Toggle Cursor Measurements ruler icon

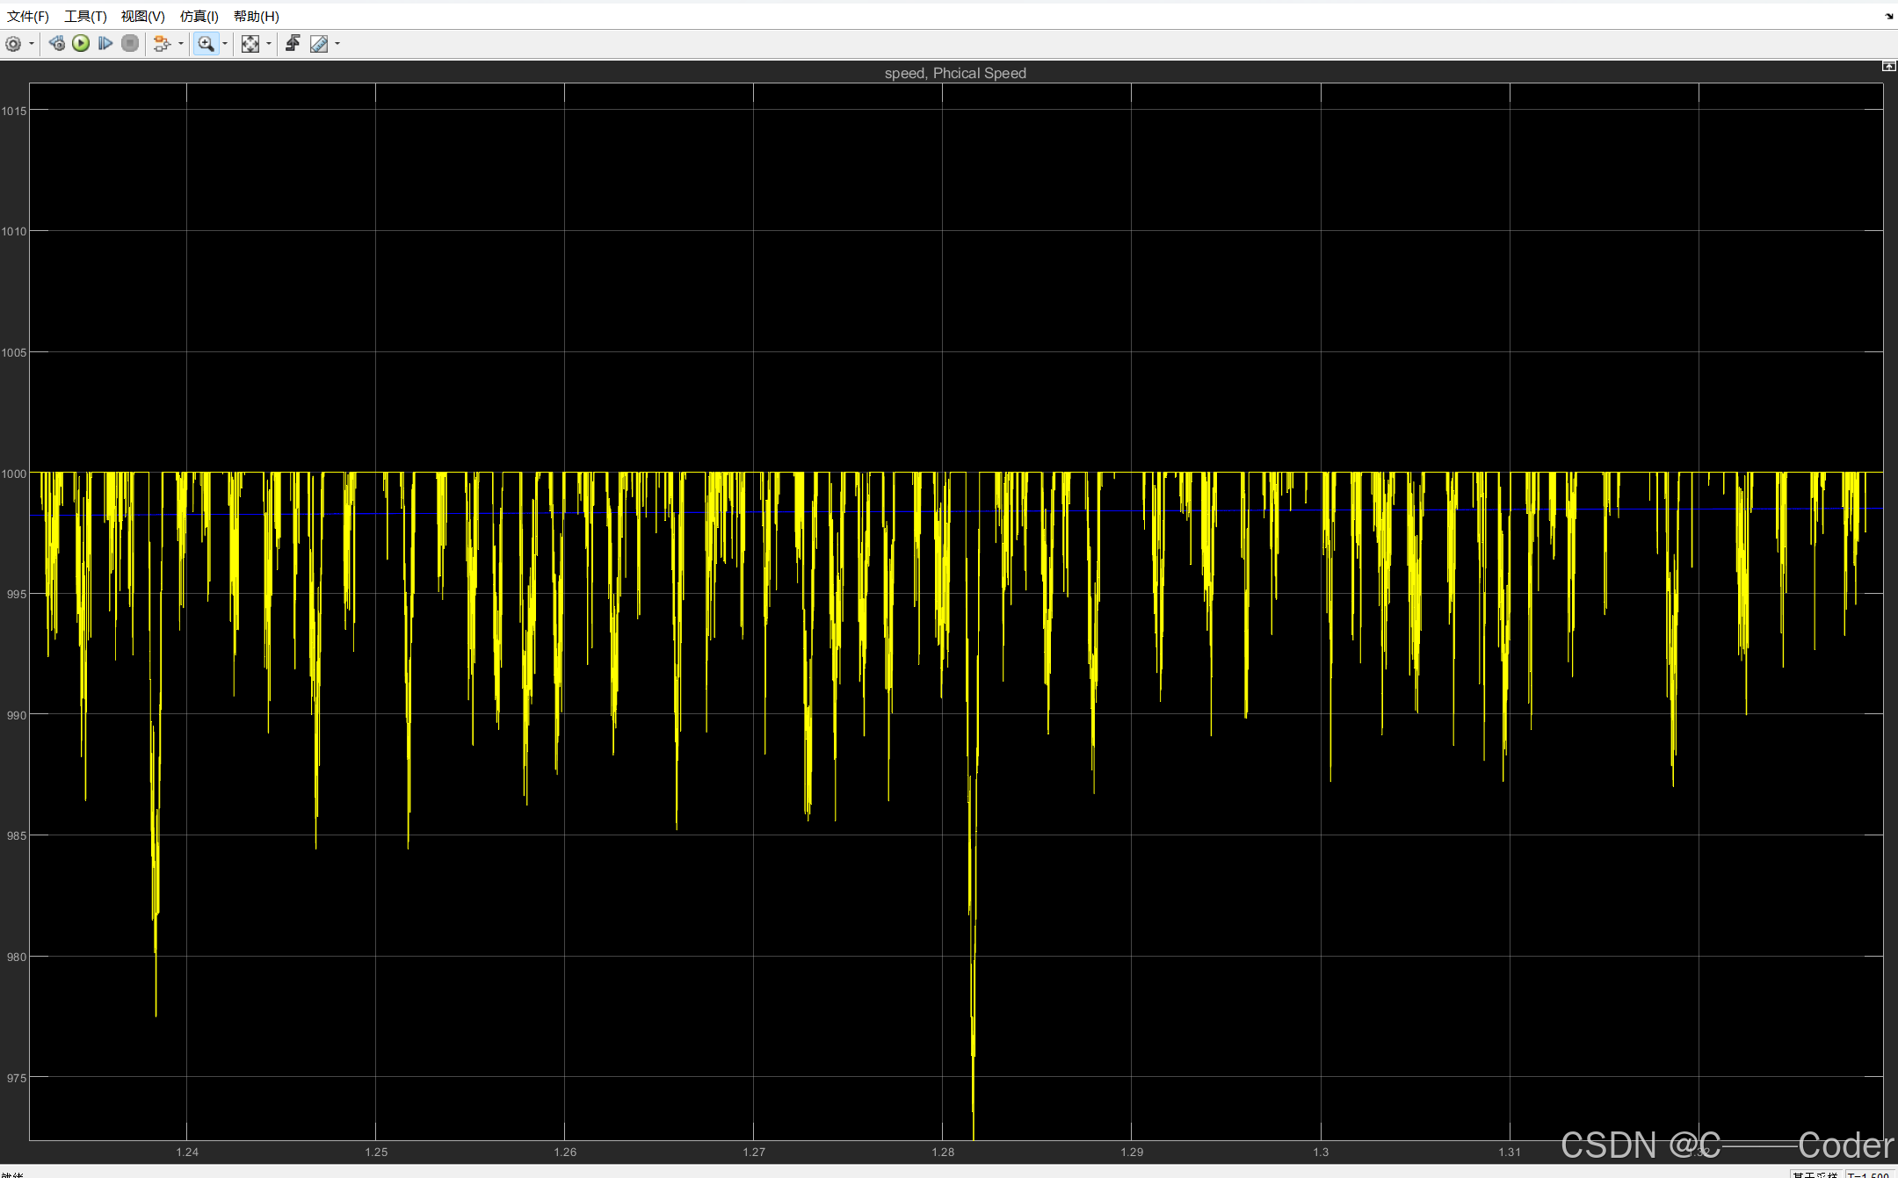click(319, 44)
